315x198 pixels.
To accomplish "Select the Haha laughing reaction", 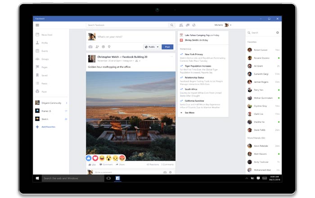I will (102, 158).
